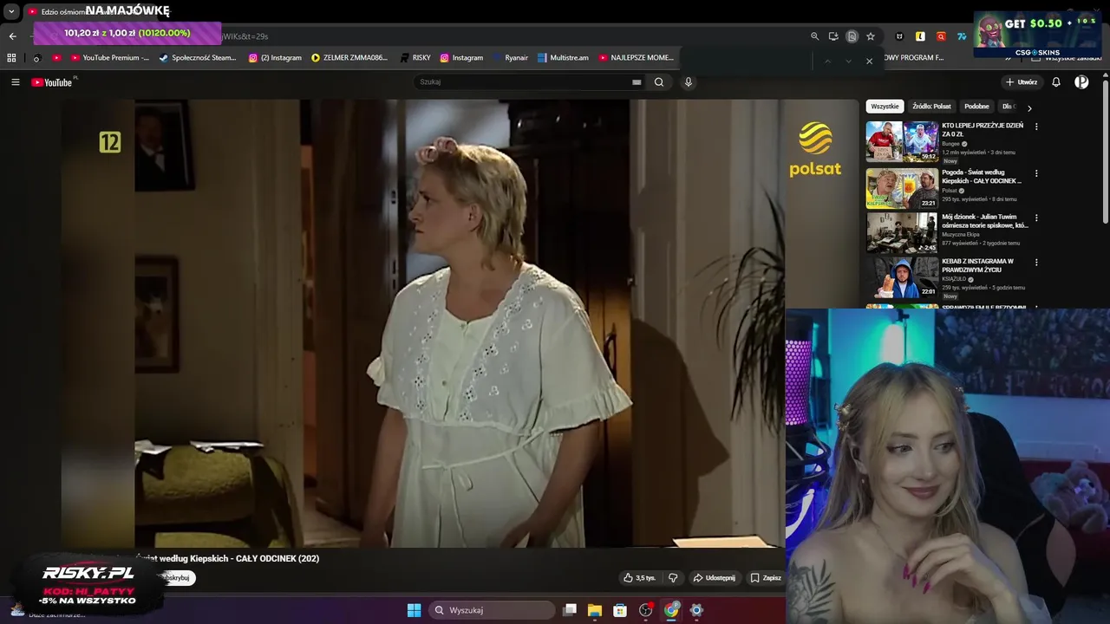Open KTO LEPIEJ PRZEŻYJE DZIEŃ video thumbnail
Screen dimensions: 1110x624
click(x=902, y=141)
